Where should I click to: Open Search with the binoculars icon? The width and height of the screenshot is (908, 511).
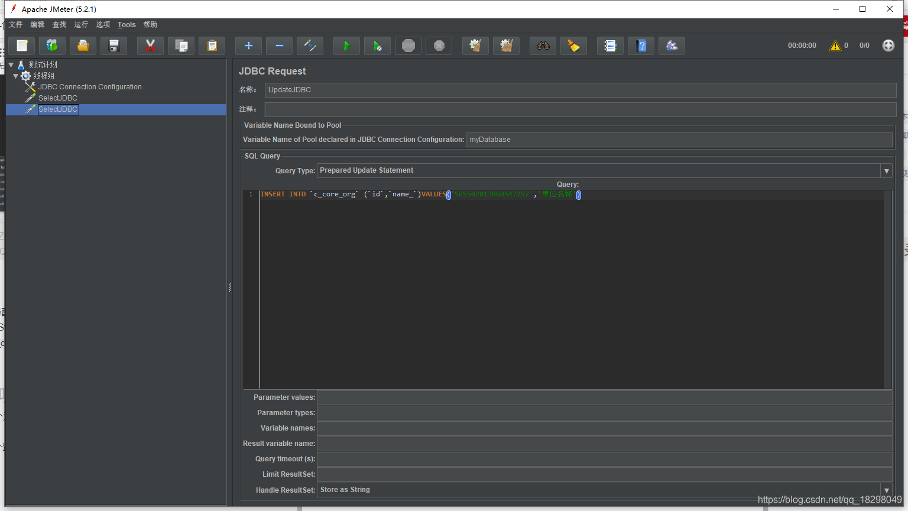click(x=543, y=46)
